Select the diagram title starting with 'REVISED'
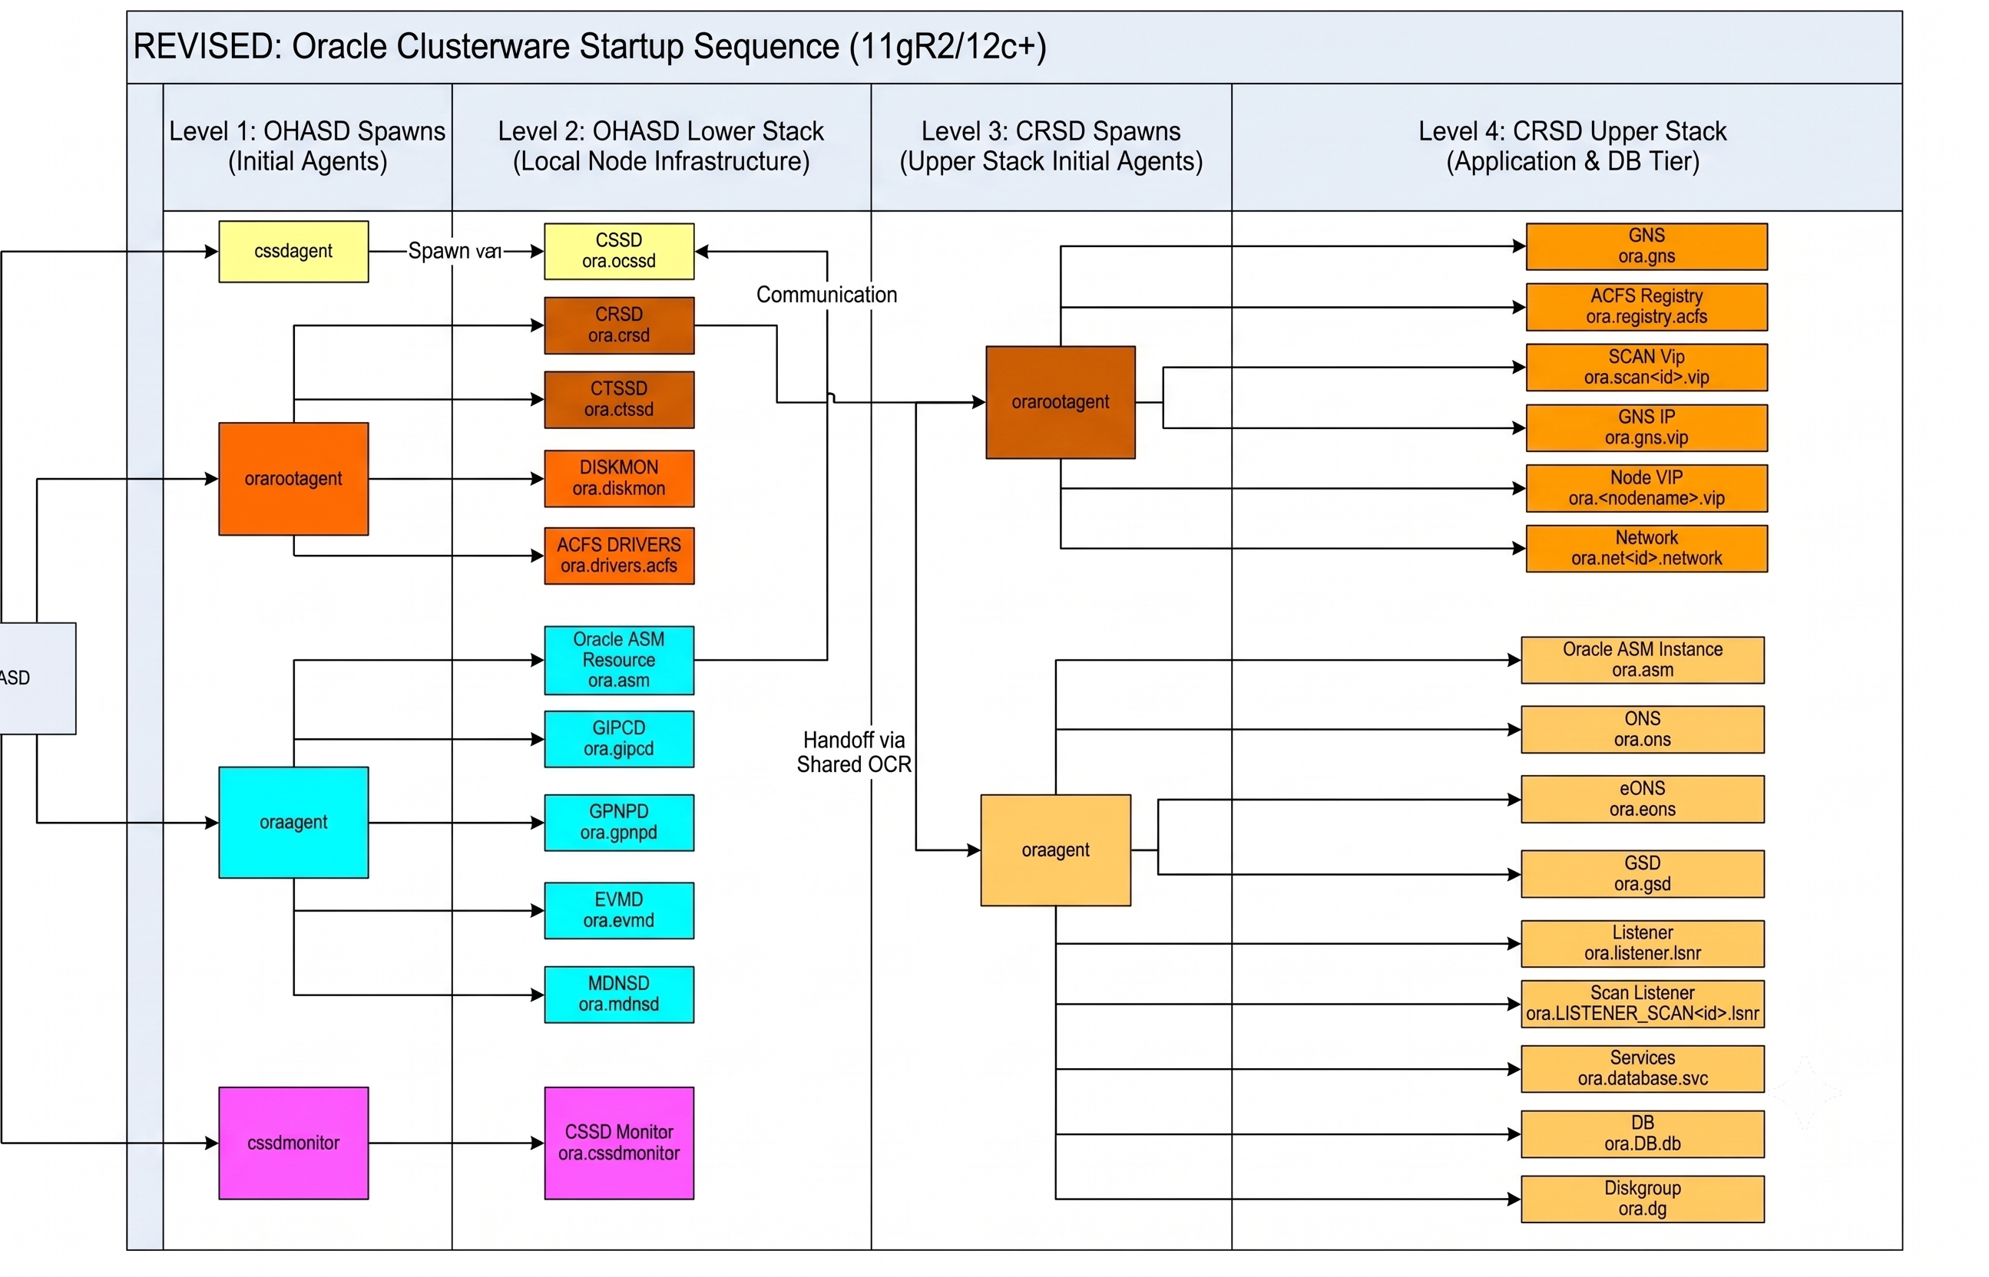Image resolution: width=1989 pixels, height=1277 pixels. pos(590,47)
